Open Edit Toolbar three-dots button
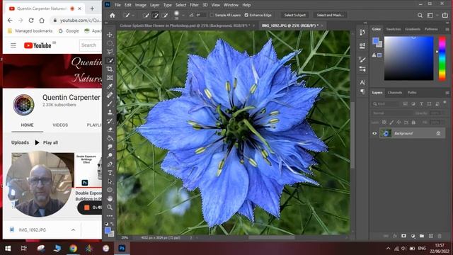The image size is (453, 255). pyautogui.click(x=110, y=216)
